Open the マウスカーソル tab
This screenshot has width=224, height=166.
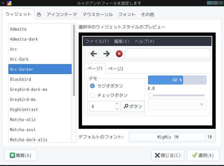pyautogui.click(x=97, y=14)
